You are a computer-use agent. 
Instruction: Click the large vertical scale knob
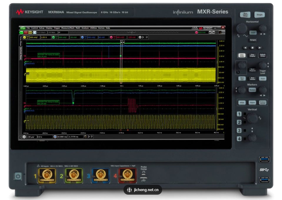point(252,118)
